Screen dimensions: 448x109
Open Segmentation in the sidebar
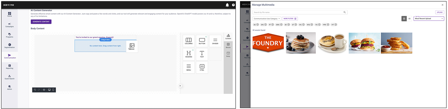pyautogui.click(x=10, y=45)
